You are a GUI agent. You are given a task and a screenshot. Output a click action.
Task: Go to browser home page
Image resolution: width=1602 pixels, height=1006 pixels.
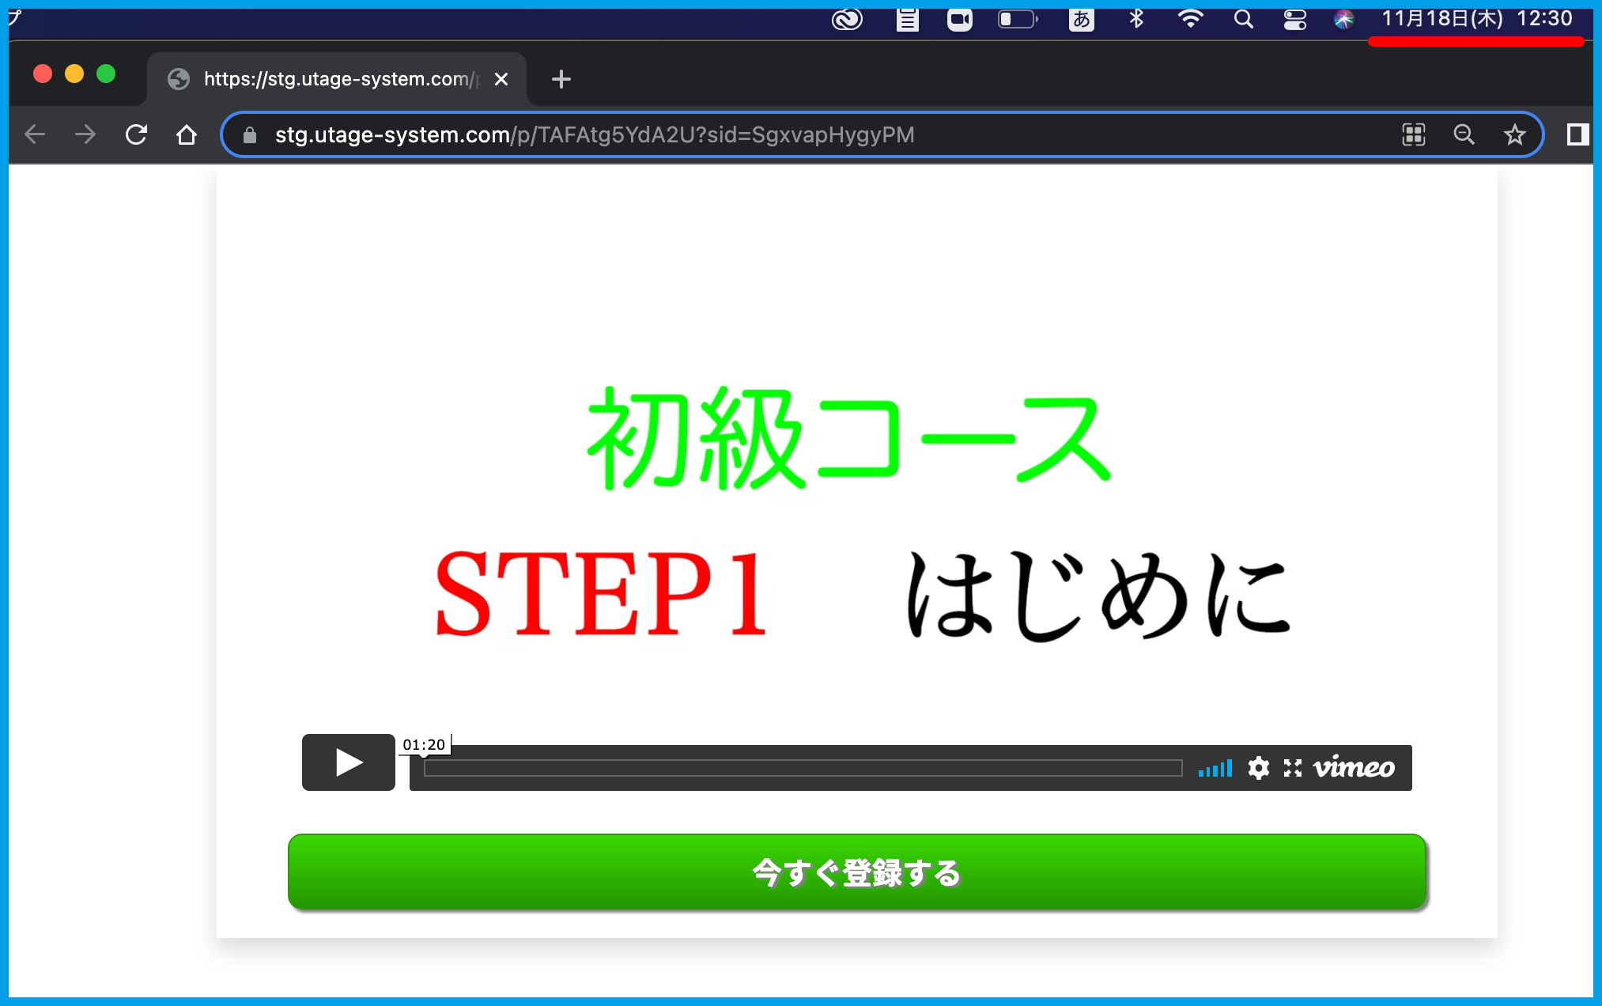click(x=187, y=135)
